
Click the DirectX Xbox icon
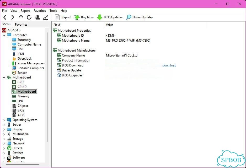9,148
